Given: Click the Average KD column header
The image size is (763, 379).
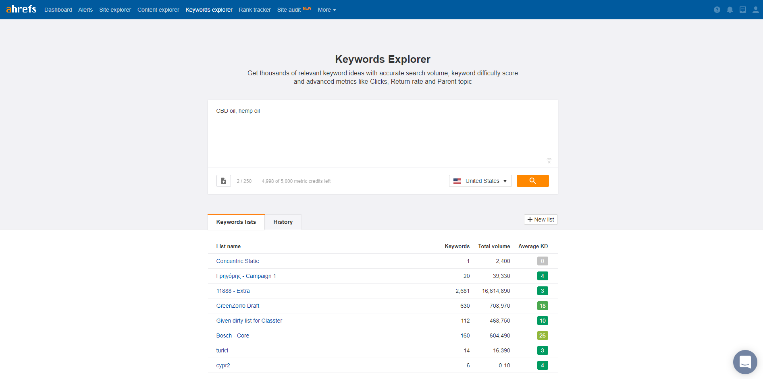Looking at the screenshot, I should coord(533,246).
